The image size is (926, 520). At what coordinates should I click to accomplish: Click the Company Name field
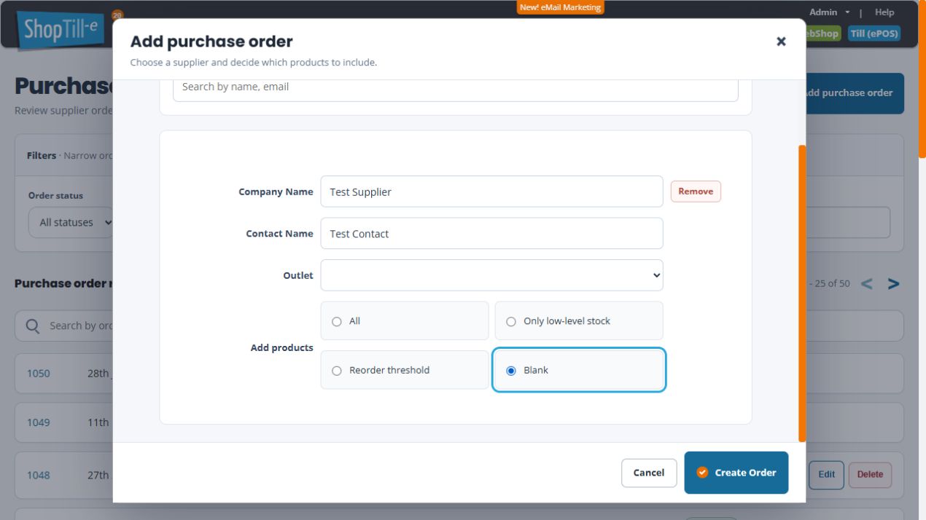click(491, 192)
